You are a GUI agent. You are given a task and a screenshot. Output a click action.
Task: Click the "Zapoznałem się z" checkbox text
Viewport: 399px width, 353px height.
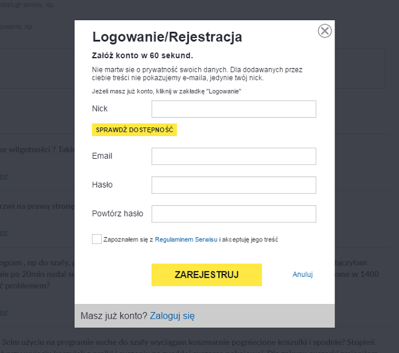click(128, 240)
